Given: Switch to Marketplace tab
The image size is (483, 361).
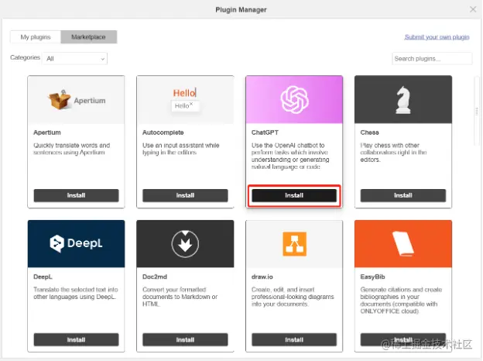Looking at the screenshot, I should [x=89, y=37].
